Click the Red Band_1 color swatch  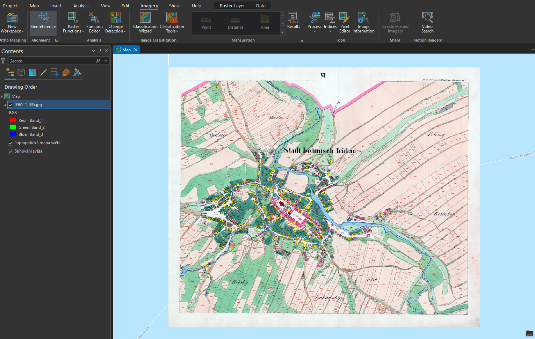tap(13, 120)
